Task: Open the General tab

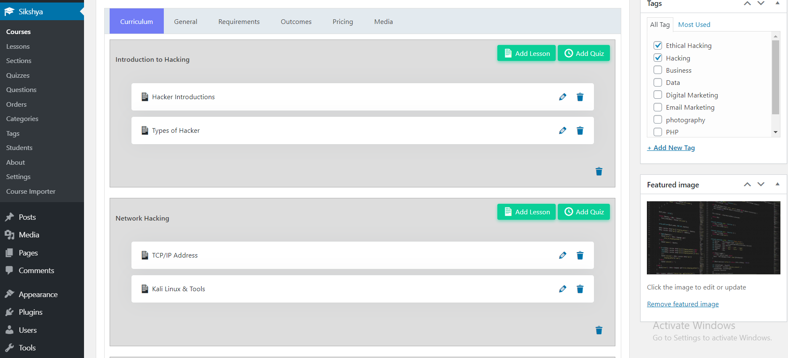Action: tap(186, 21)
